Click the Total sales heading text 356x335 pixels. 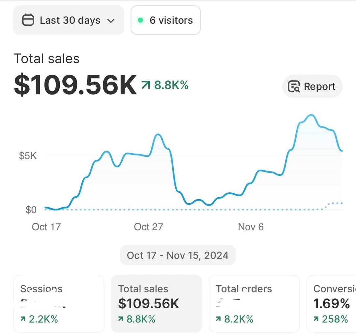(46, 59)
